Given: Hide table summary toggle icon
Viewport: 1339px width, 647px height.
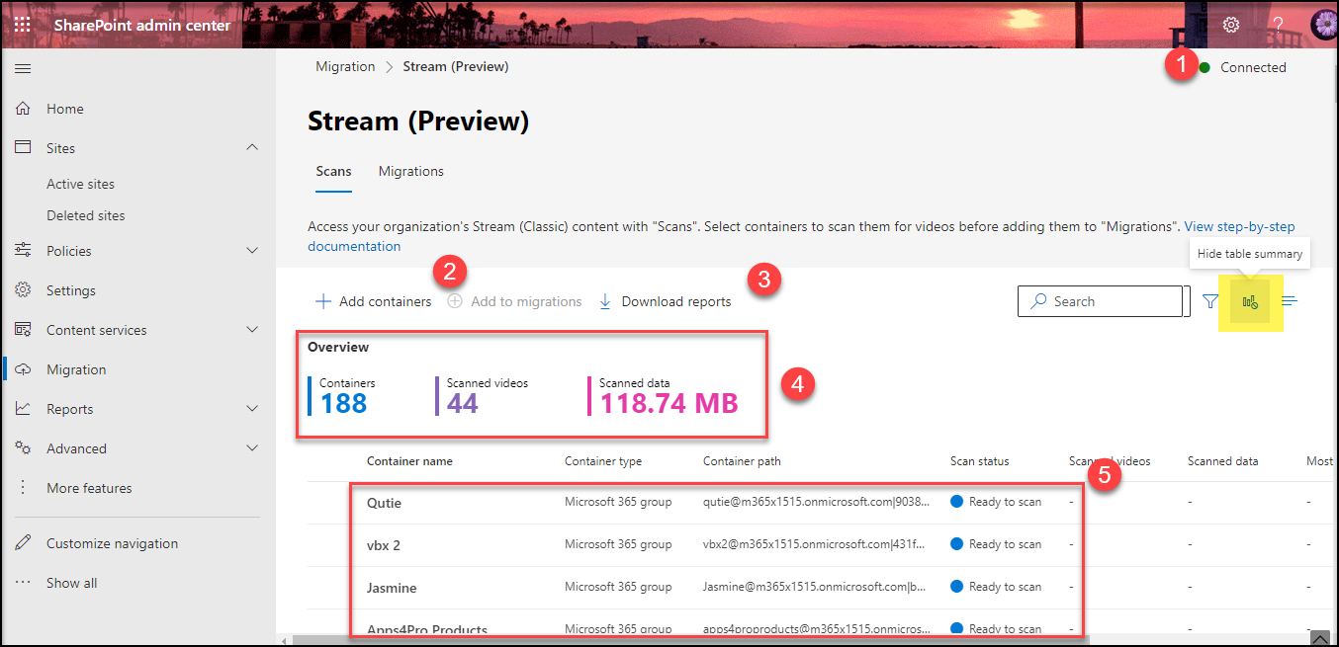Looking at the screenshot, I should [1250, 302].
